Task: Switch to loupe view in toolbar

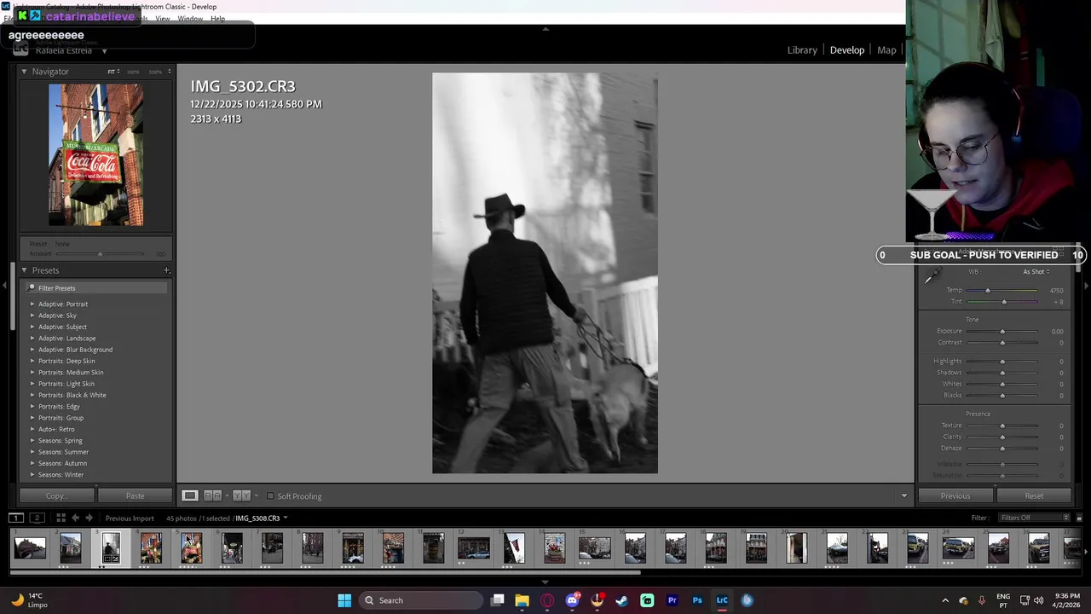Action: pos(190,495)
